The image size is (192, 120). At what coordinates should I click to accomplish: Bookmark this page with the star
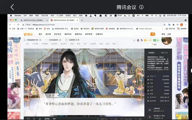pos(165,25)
